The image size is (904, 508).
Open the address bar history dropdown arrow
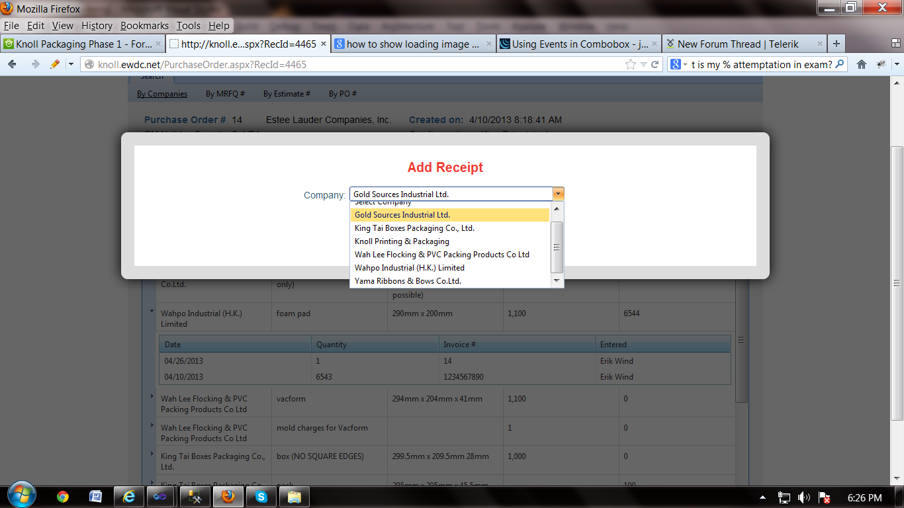643,64
